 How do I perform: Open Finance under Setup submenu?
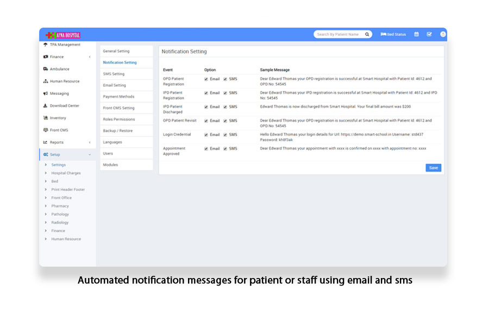[x=58, y=231]
